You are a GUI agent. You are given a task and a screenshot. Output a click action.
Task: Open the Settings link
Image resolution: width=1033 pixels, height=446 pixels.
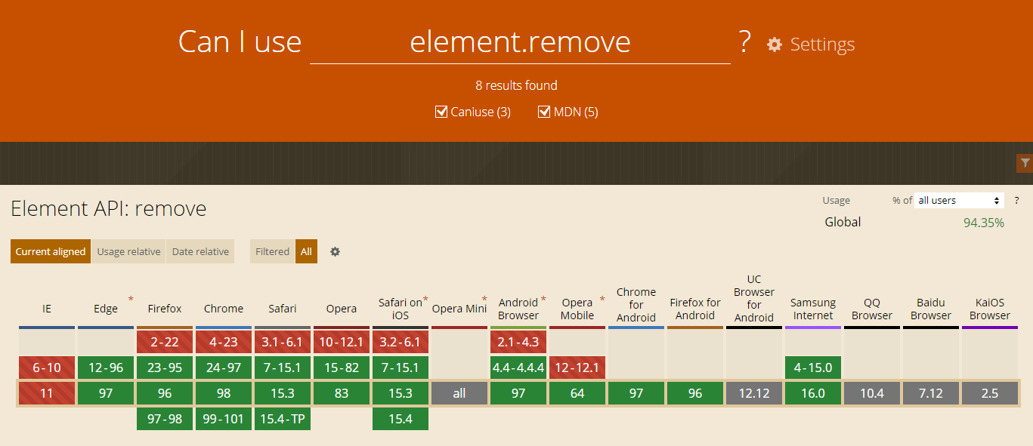[822, 45]
